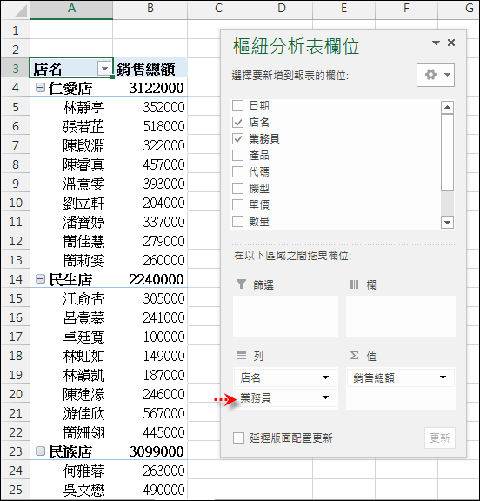Screen dimensions: 480x501
Task: Click the field list scrollbar thumb
Action: click(x=447, y=152)
